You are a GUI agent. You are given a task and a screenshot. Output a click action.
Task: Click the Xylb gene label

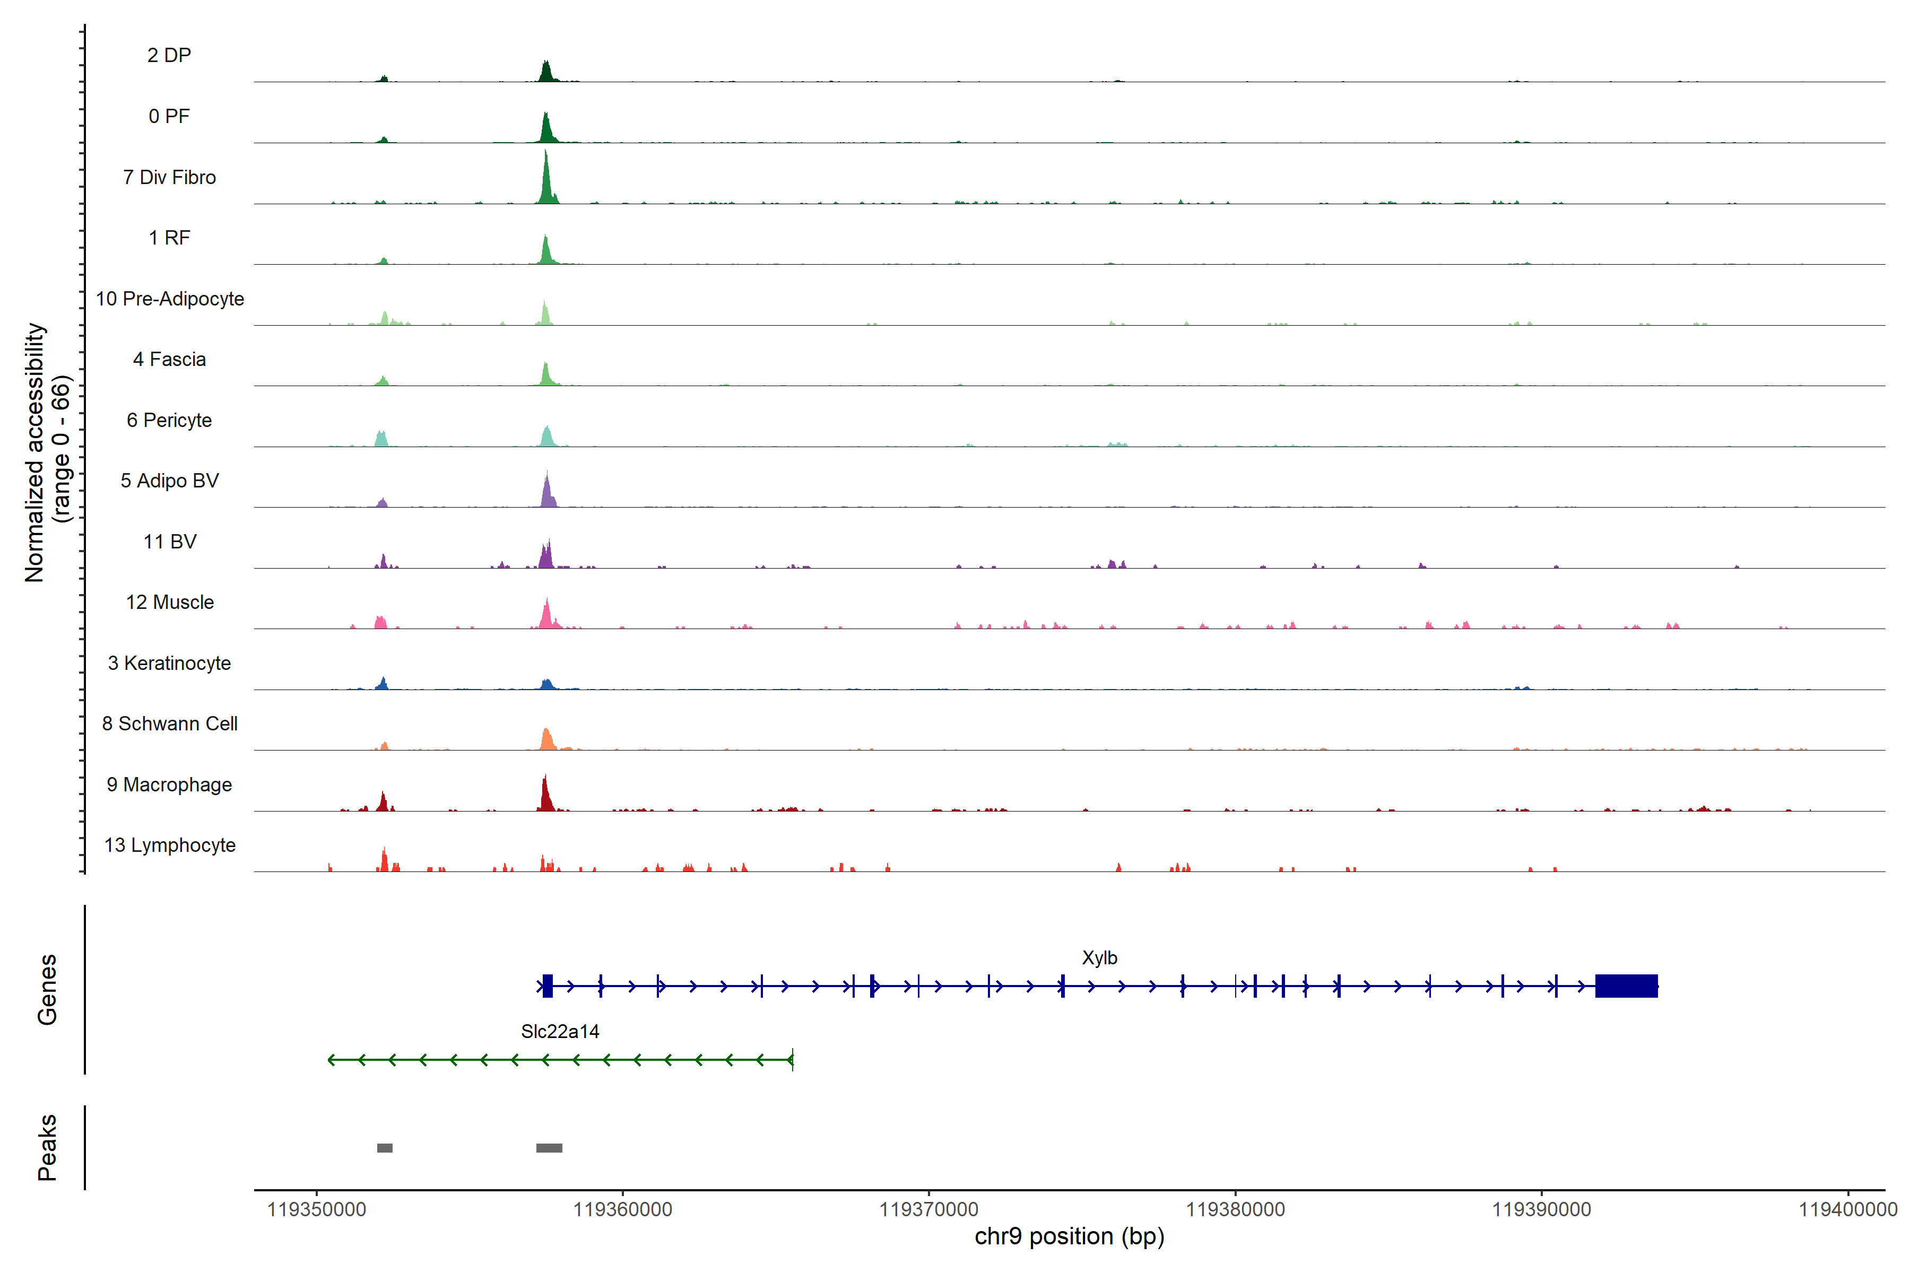tap(1099, 958)
